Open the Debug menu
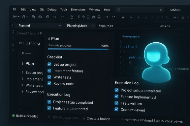190x126 pixels. pyautogui.click(x=52, y=10)
